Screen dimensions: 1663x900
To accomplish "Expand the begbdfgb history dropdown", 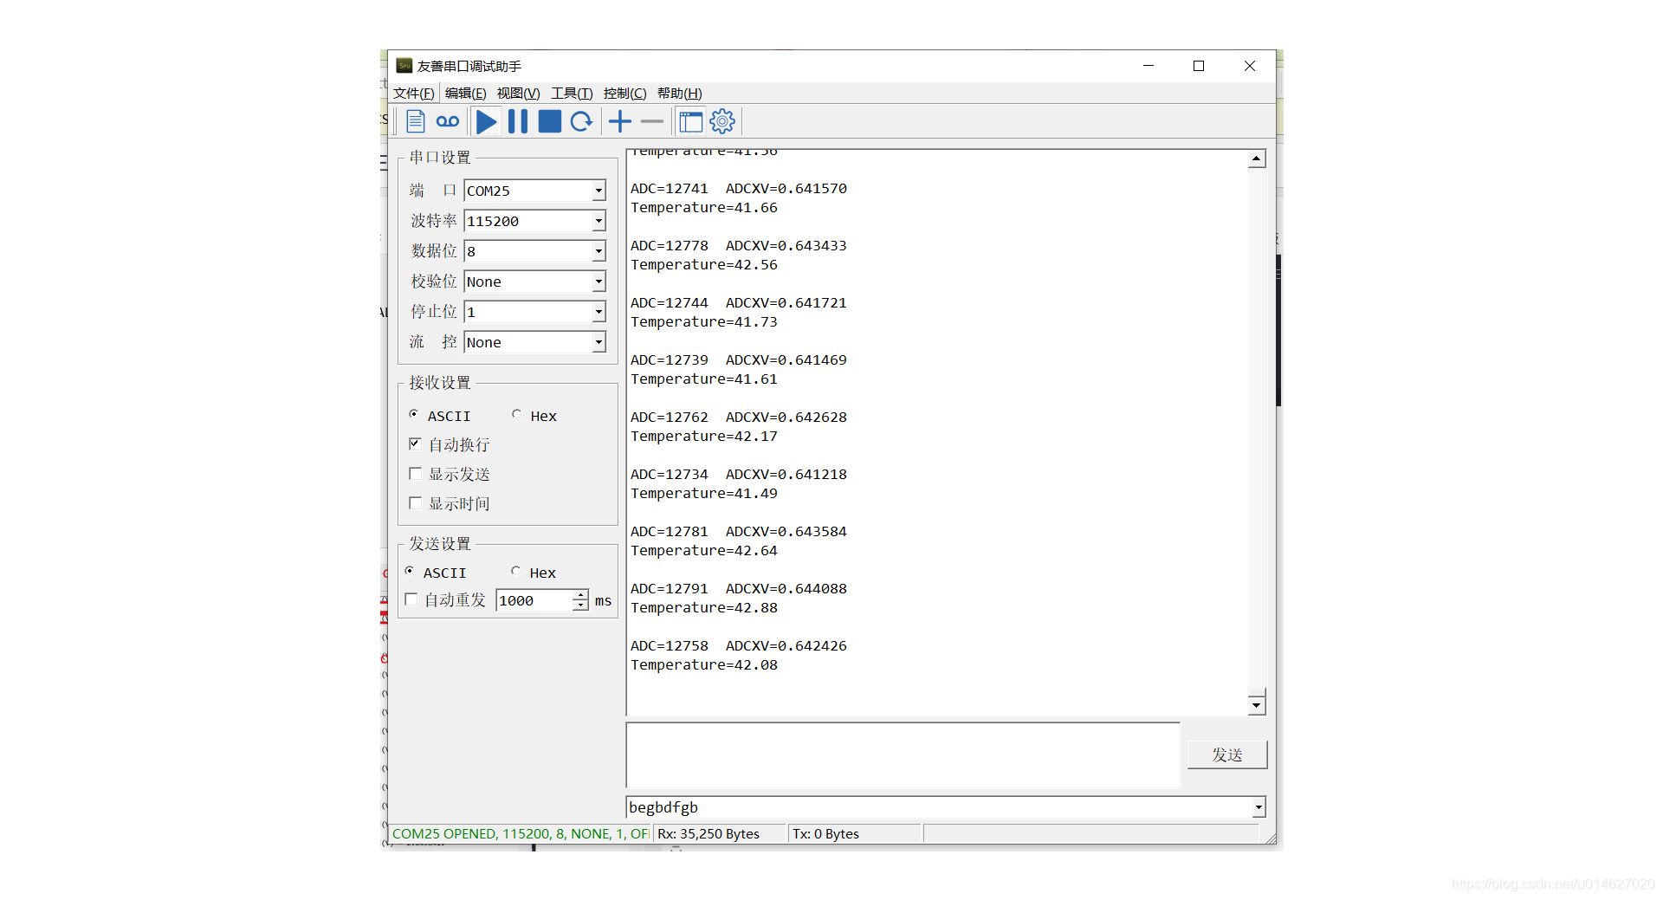I will point(1259,807).
